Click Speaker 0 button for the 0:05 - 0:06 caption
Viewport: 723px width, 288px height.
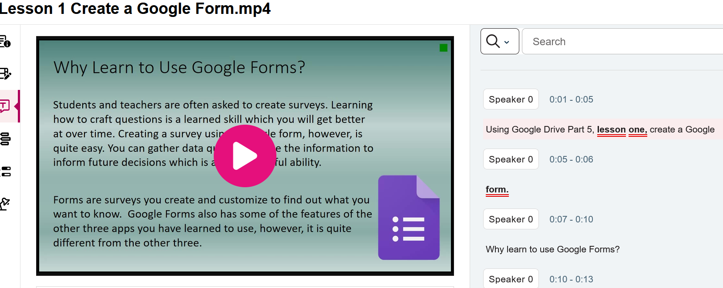[x=511, y=159]
